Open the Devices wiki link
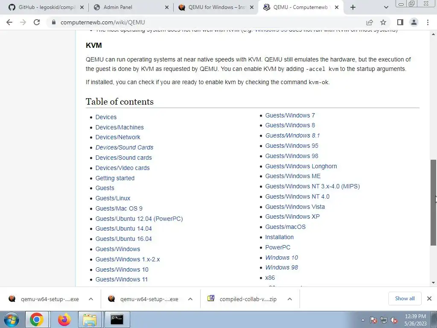This screenshot has height=328, width=437. 106,117
